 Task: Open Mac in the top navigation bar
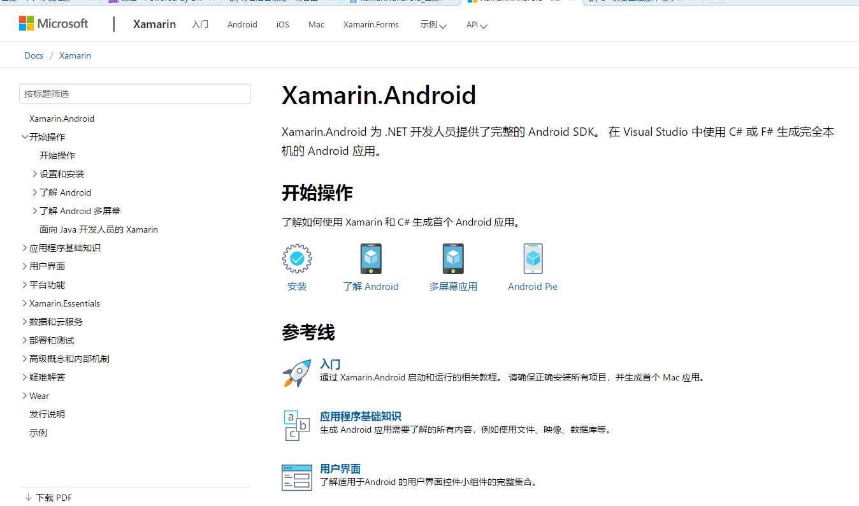317,24
